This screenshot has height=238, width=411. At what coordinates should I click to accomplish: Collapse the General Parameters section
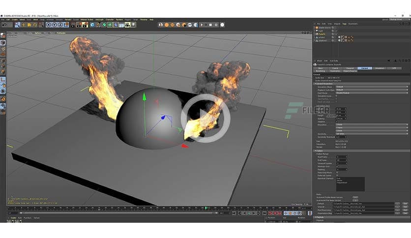coord(316,84)
